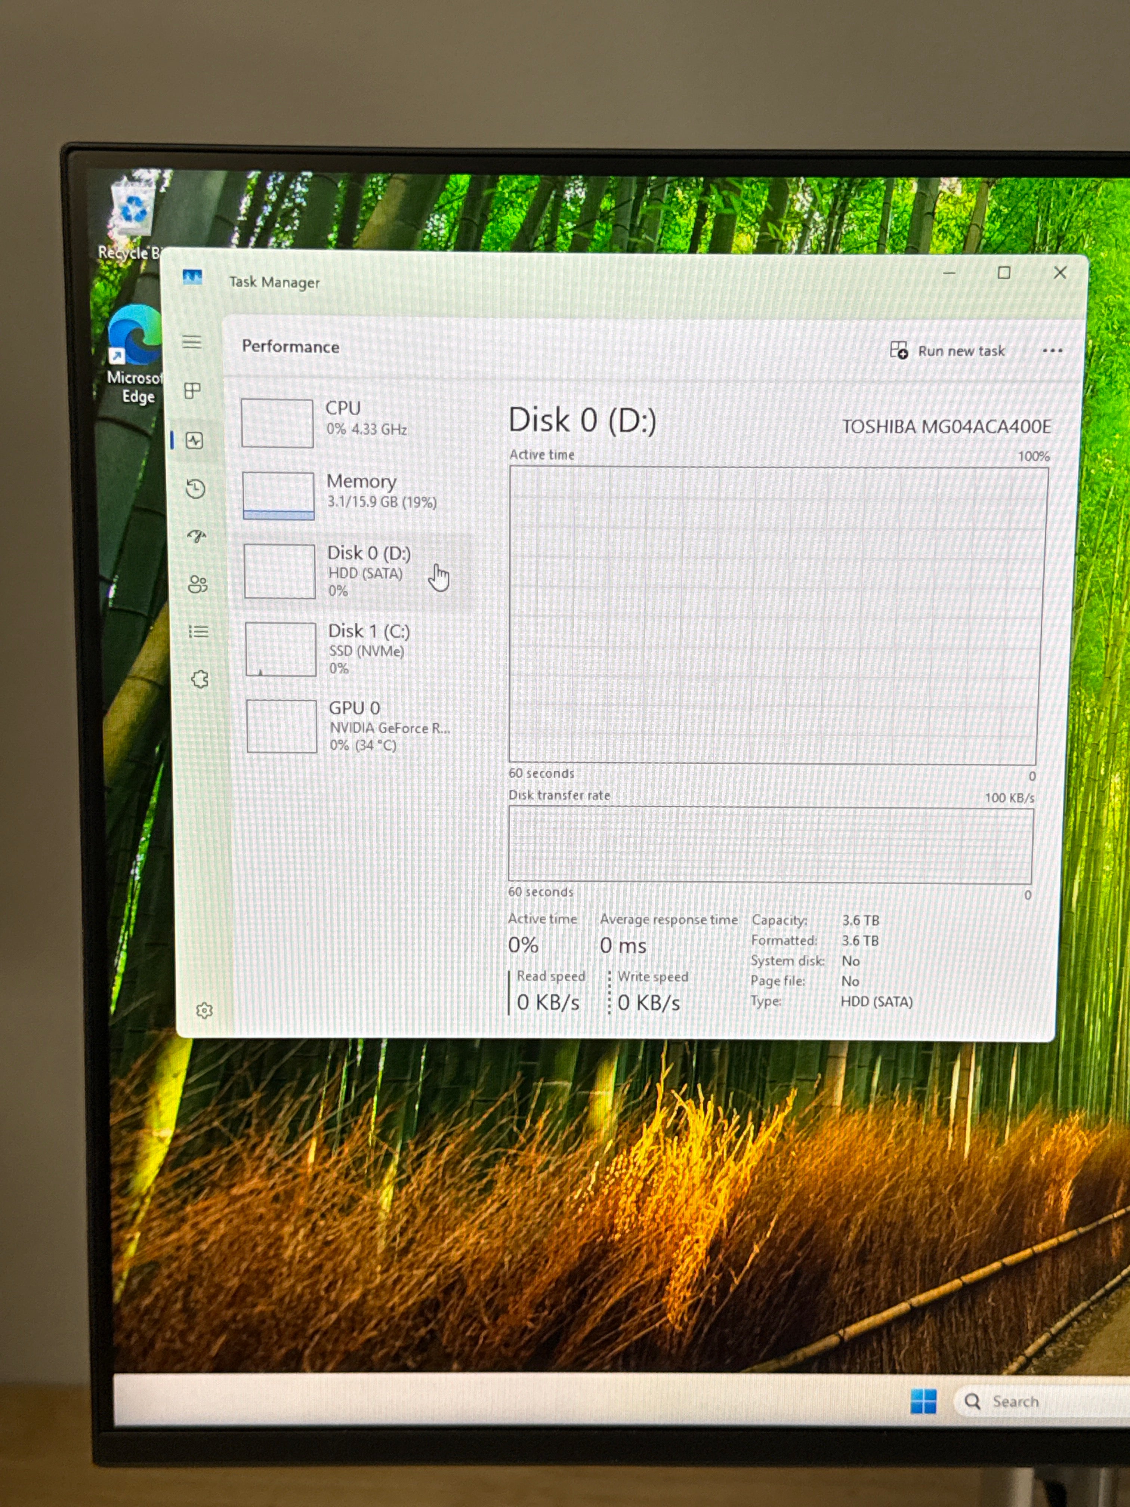Open the Startup apps page
This screenshot has height=1507, width=1130.
[x=196, y=537]
